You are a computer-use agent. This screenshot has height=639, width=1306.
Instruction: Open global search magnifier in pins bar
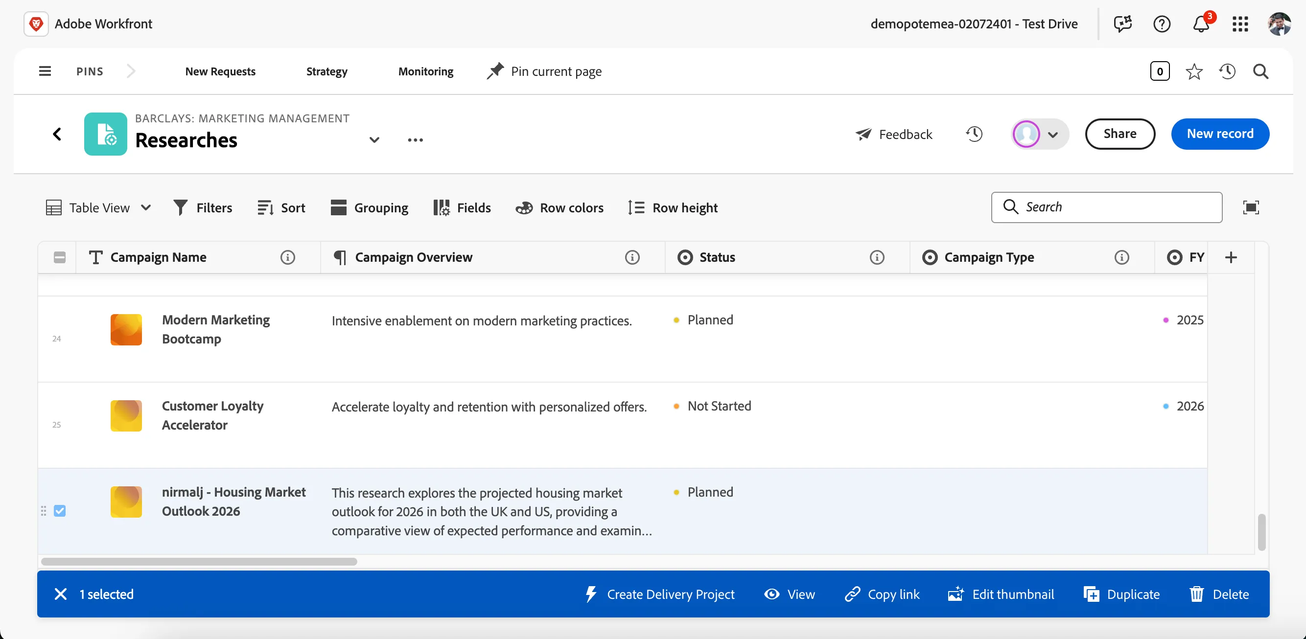[1261, 71]
